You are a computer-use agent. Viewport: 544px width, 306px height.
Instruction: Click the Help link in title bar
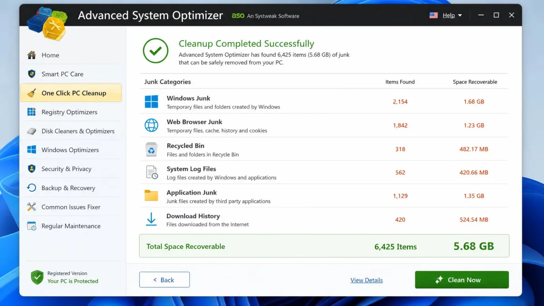[x=449, y=15]
